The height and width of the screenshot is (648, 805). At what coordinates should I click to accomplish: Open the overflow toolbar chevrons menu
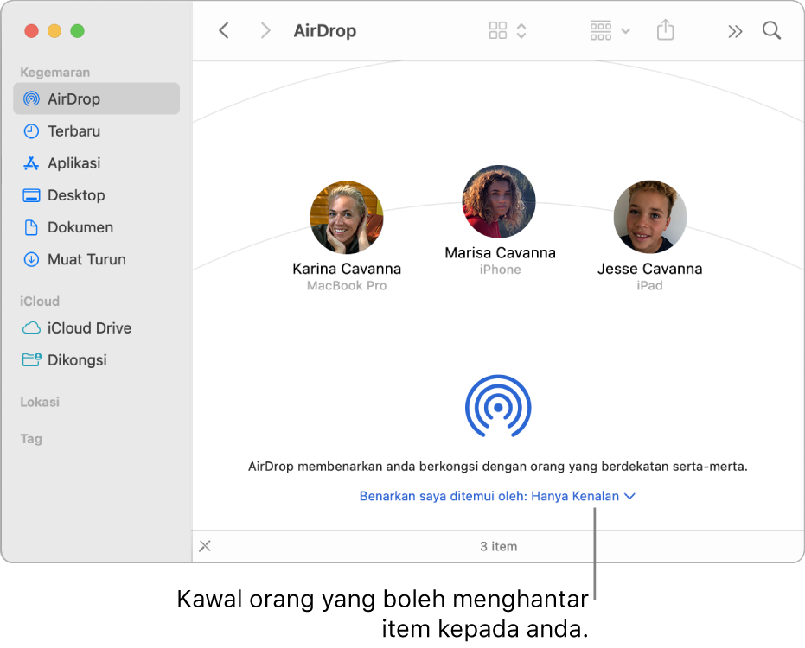click(x=734, y=30)
